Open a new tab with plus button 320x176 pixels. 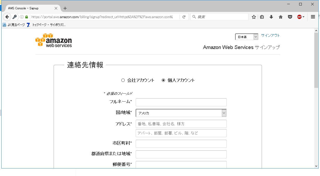pyautogui.click(x=65, y=8)
